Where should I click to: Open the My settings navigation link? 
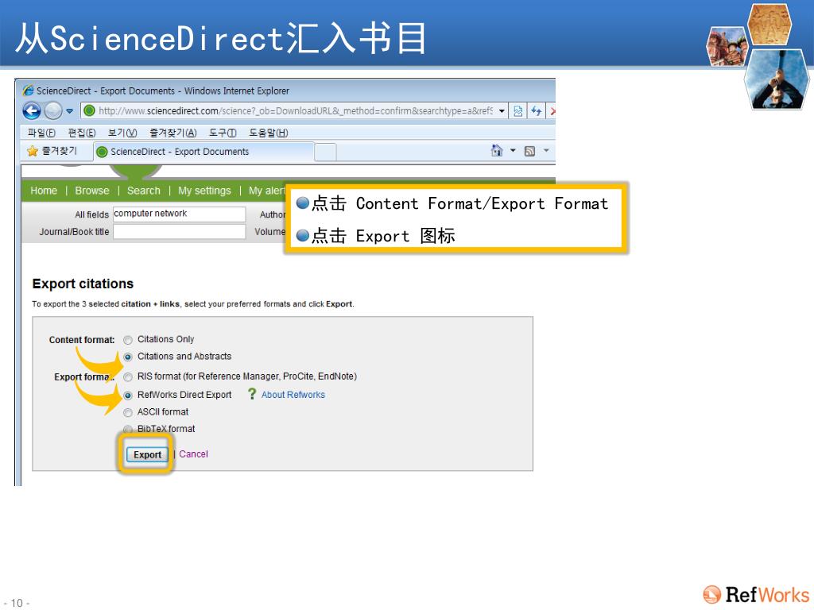204,191
